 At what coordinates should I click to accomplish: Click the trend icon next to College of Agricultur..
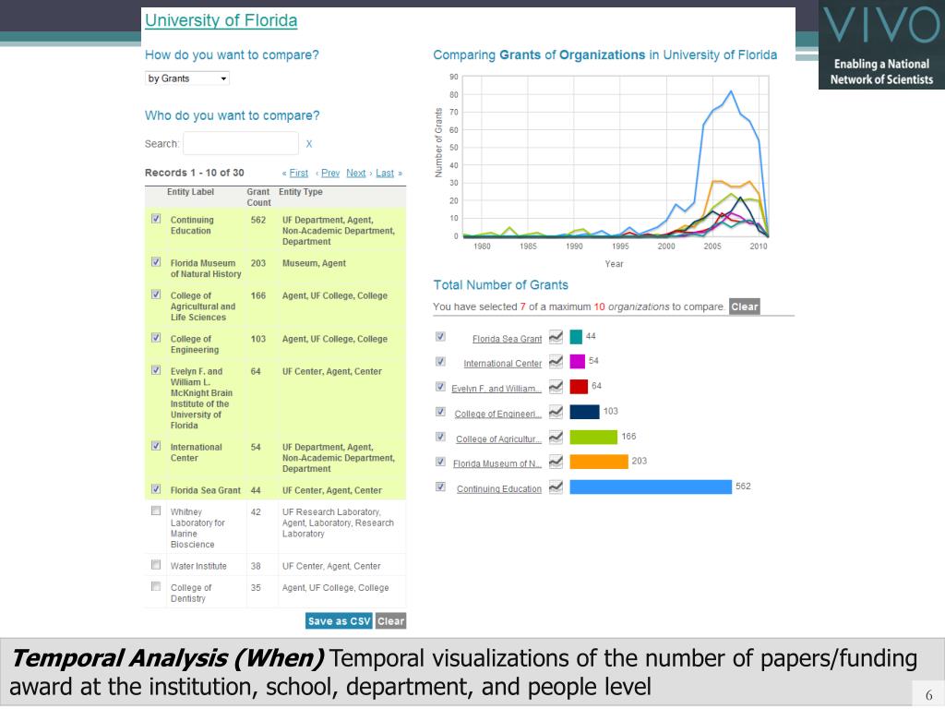pos(556,437)
